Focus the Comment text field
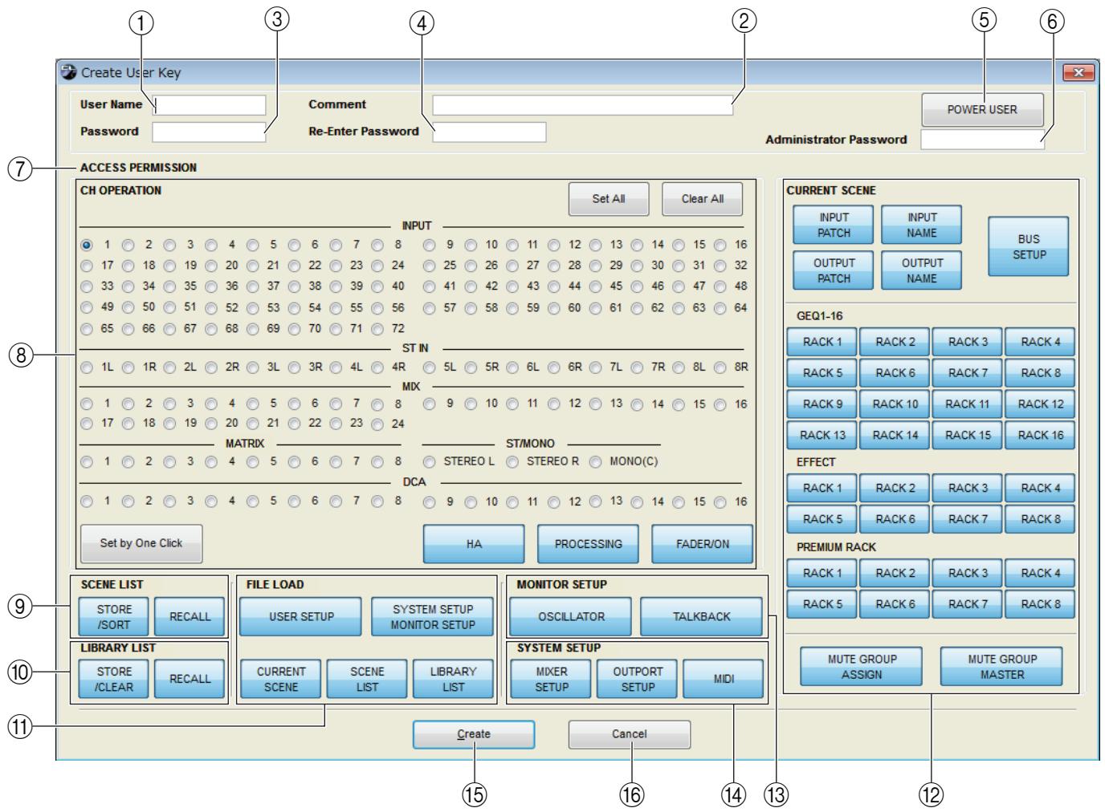The height and width of the screenshot is (812, 1105). (582, 105)
